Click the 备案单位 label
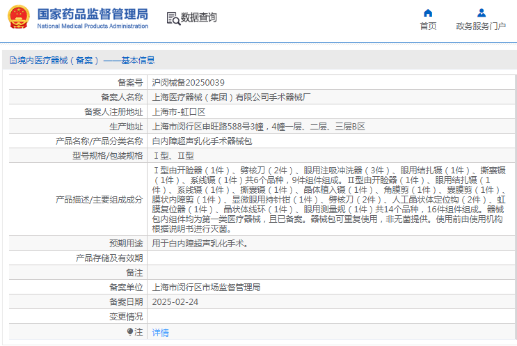The height and width of the screenshot is (346, 517). coord(126,288)
